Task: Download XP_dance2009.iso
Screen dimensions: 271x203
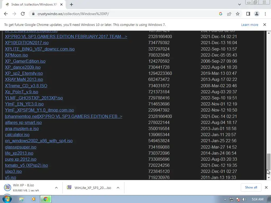Action: (23, 67)
